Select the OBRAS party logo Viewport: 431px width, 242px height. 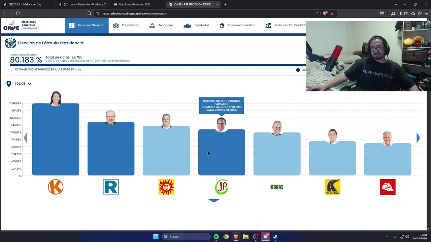coord(277,187)
